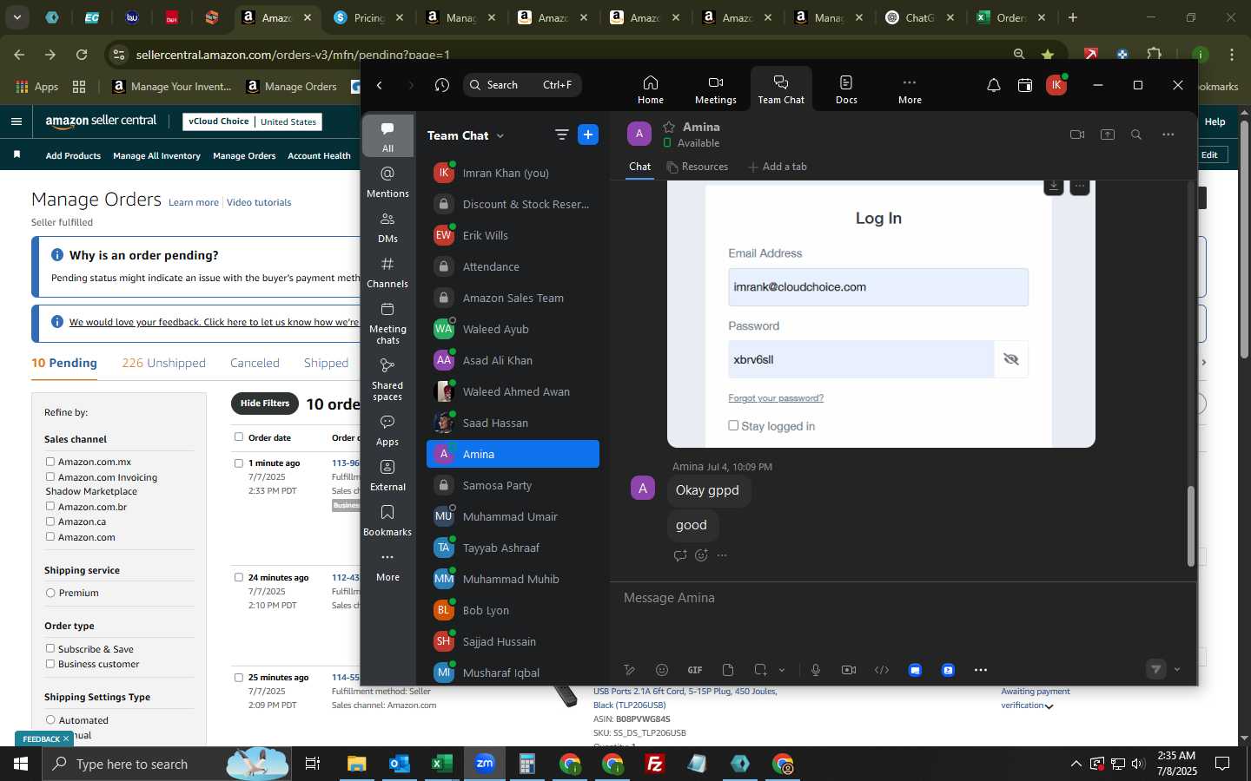Screen dimensions: 1251x781
Task: Check Subscribe & Save order type
Action: pyautogui.click(x=50, y=648)
